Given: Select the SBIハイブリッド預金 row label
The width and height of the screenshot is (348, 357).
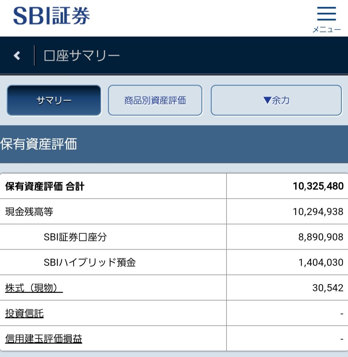Looking at the screenshot, I should (x=90, y=262).
